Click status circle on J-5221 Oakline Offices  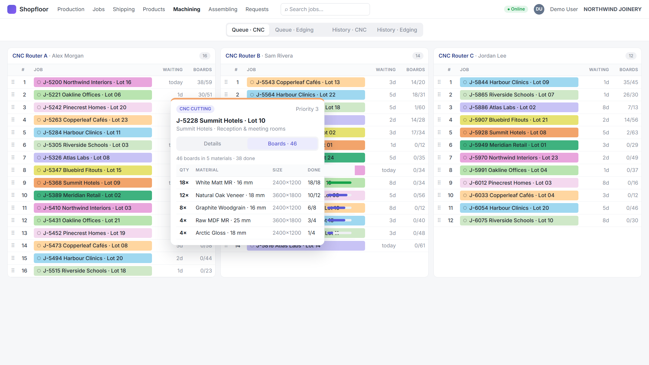(39, 95)
